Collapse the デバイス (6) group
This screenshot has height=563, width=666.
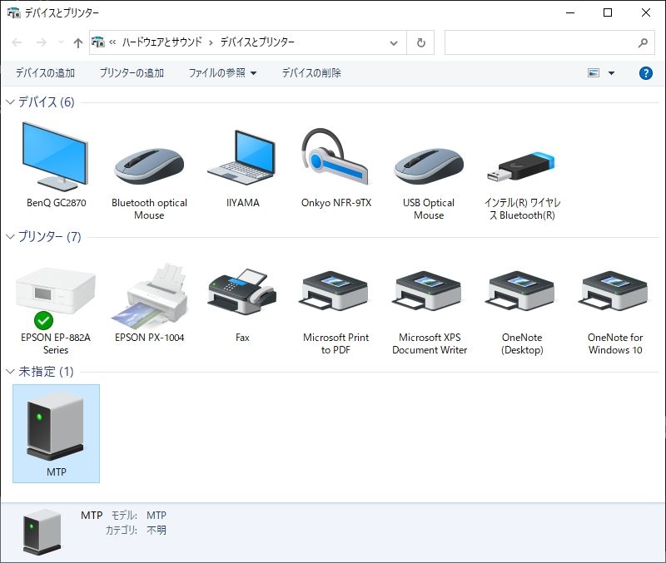pos(11,102)
